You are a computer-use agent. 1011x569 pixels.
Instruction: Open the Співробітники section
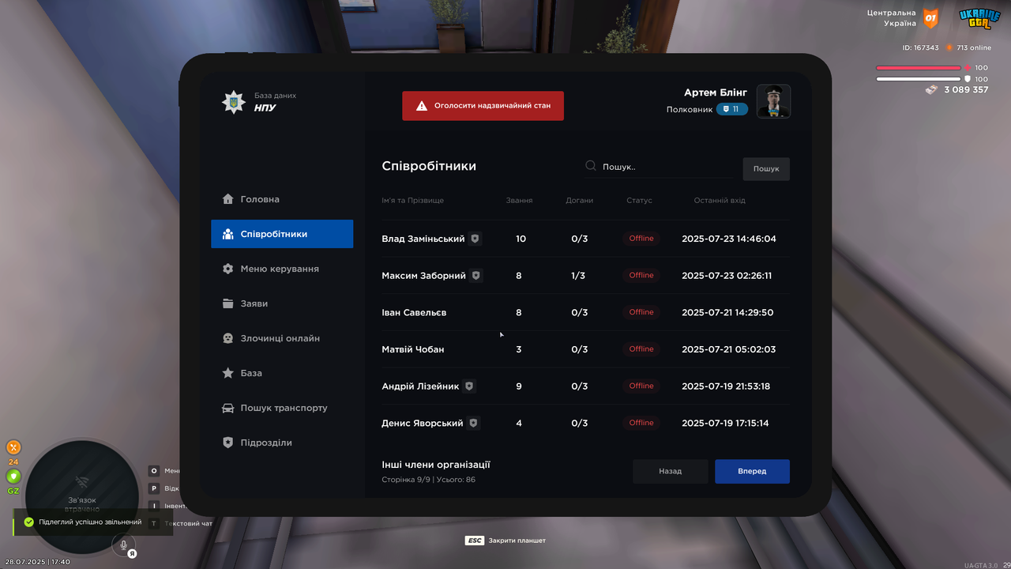point(282,234)
